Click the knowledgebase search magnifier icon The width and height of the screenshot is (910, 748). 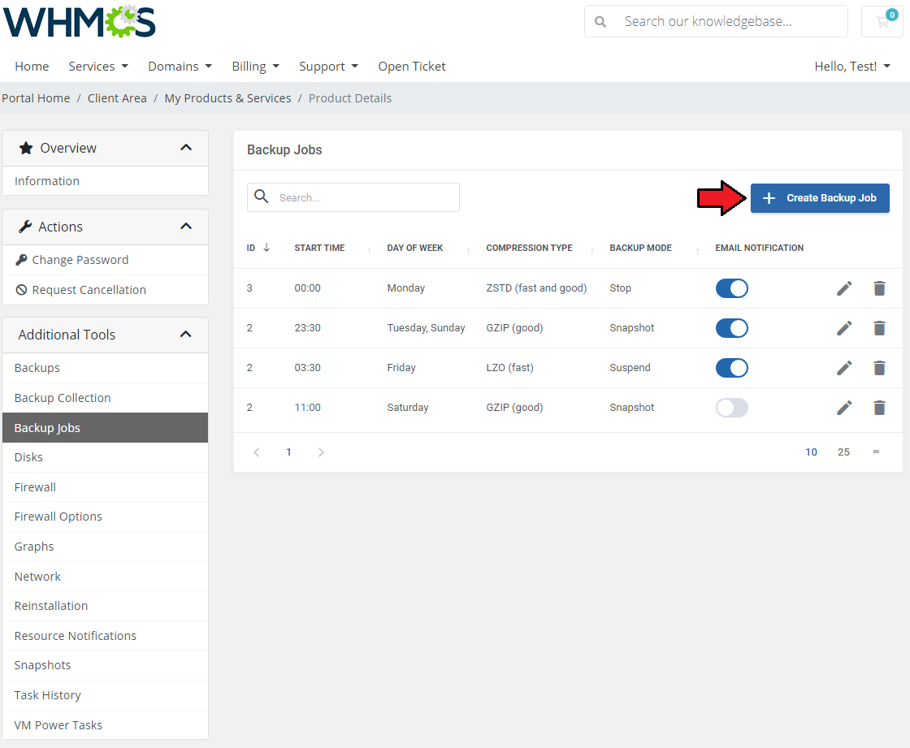(600, 21)
